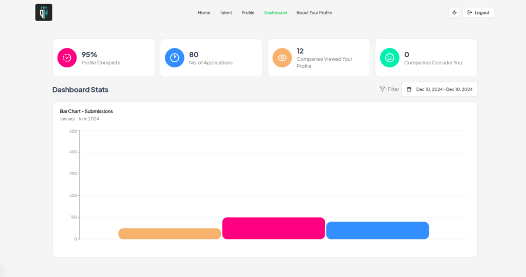This screenshot has width=526, height=277.
Task: Go to the Home menu item
Action: click(x=204, y=12)
